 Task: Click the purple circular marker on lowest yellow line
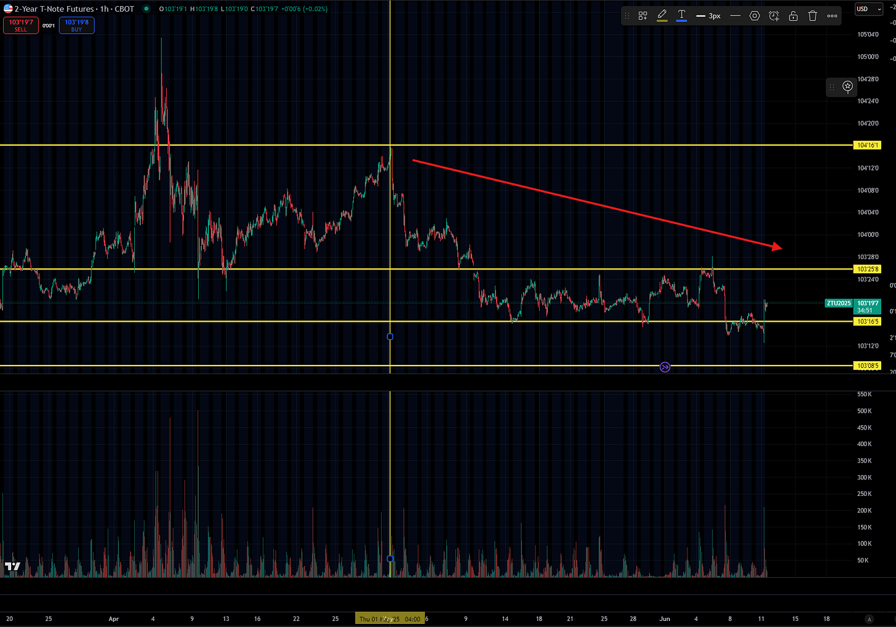(665, 367)
